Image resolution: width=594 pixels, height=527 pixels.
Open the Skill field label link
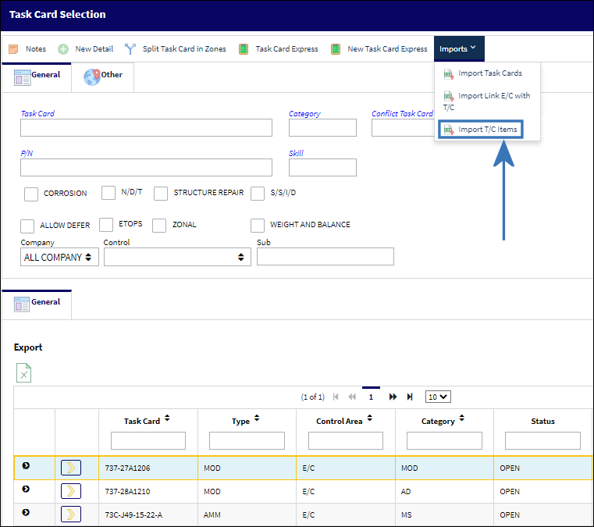click(296, 154)
